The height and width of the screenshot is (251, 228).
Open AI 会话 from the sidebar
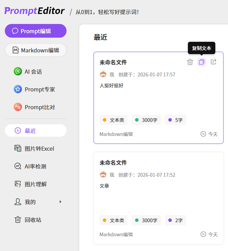(x=33, y=72)
